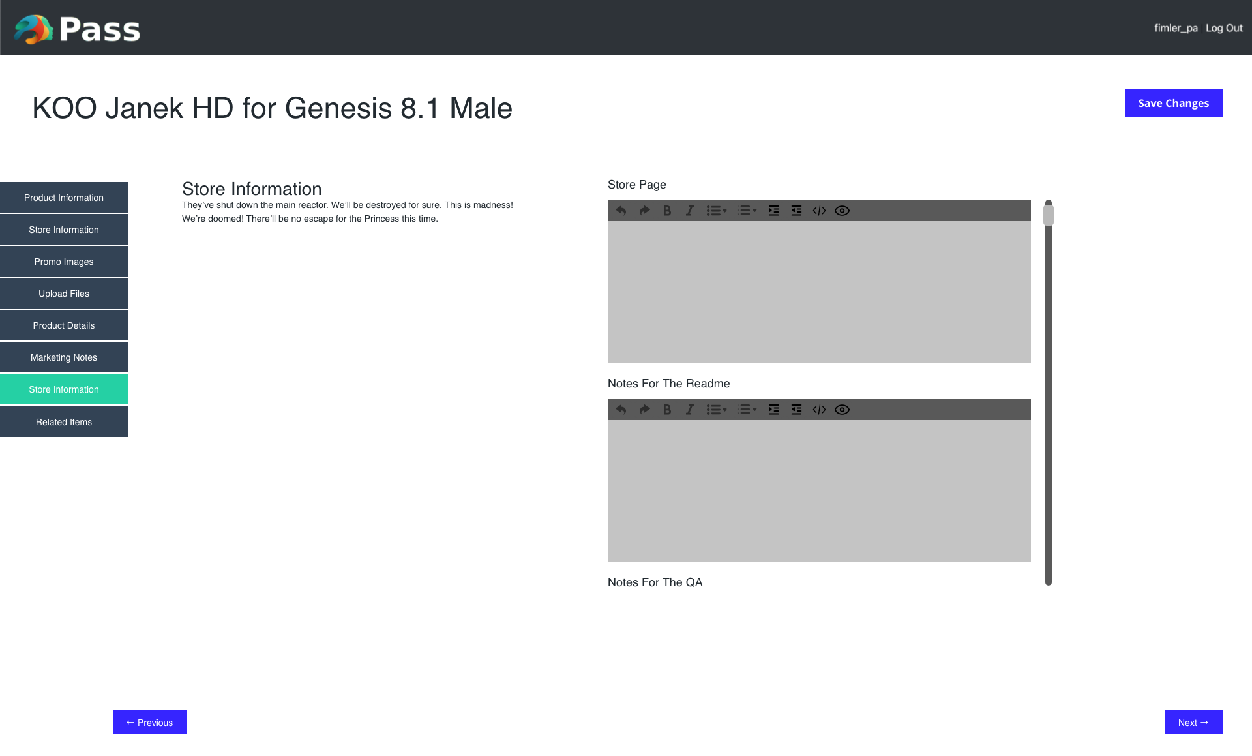Viewport: 1252px width, 756px height.
Task: Toggle bold in the Readme notes editor
Action: (667, 410)
